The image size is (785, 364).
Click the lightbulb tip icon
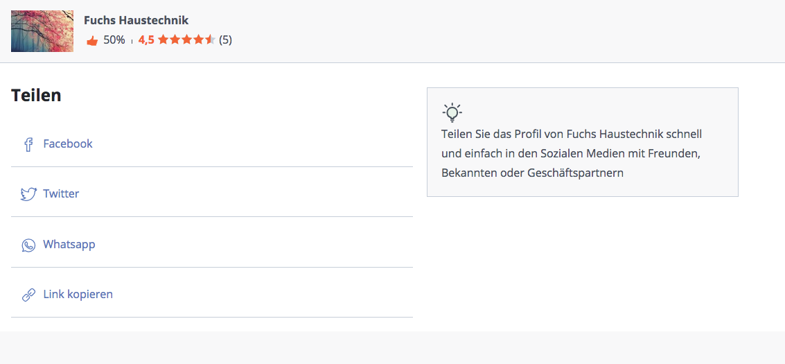[452, 112]
